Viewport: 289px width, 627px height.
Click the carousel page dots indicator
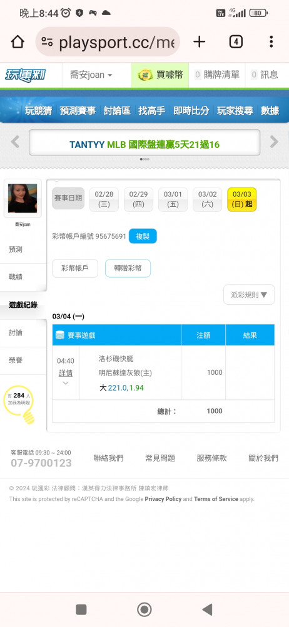point(144,159)
